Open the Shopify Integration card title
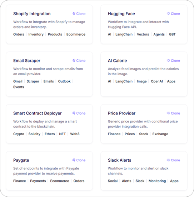The image size is (194, 197). coord(32,14)
